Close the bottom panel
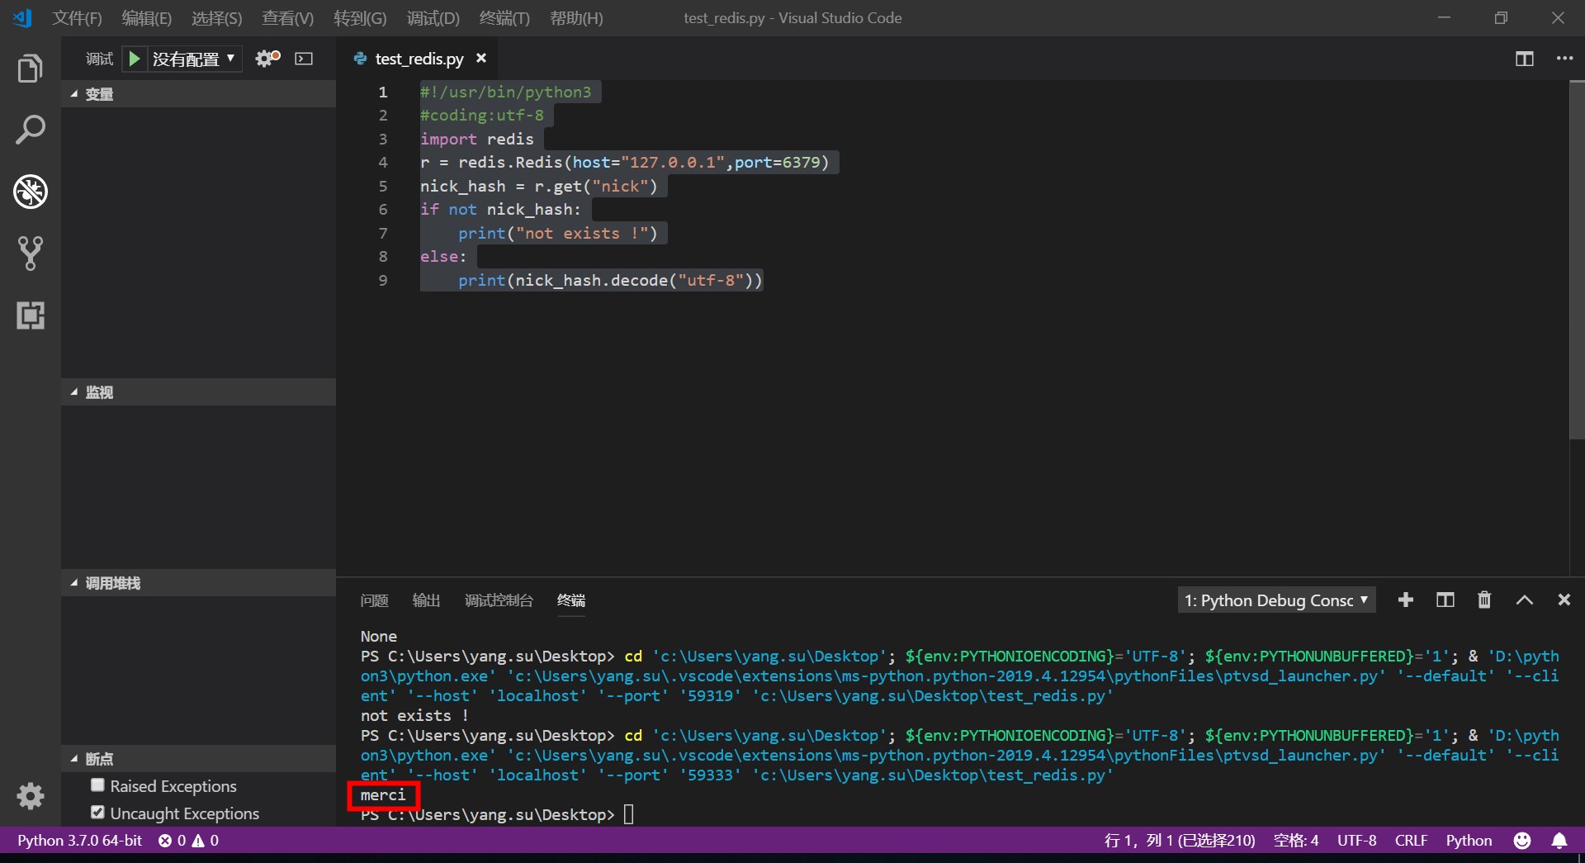Screen dimensions: 1585x863 pyautogui.click(x=1564, y=600)
